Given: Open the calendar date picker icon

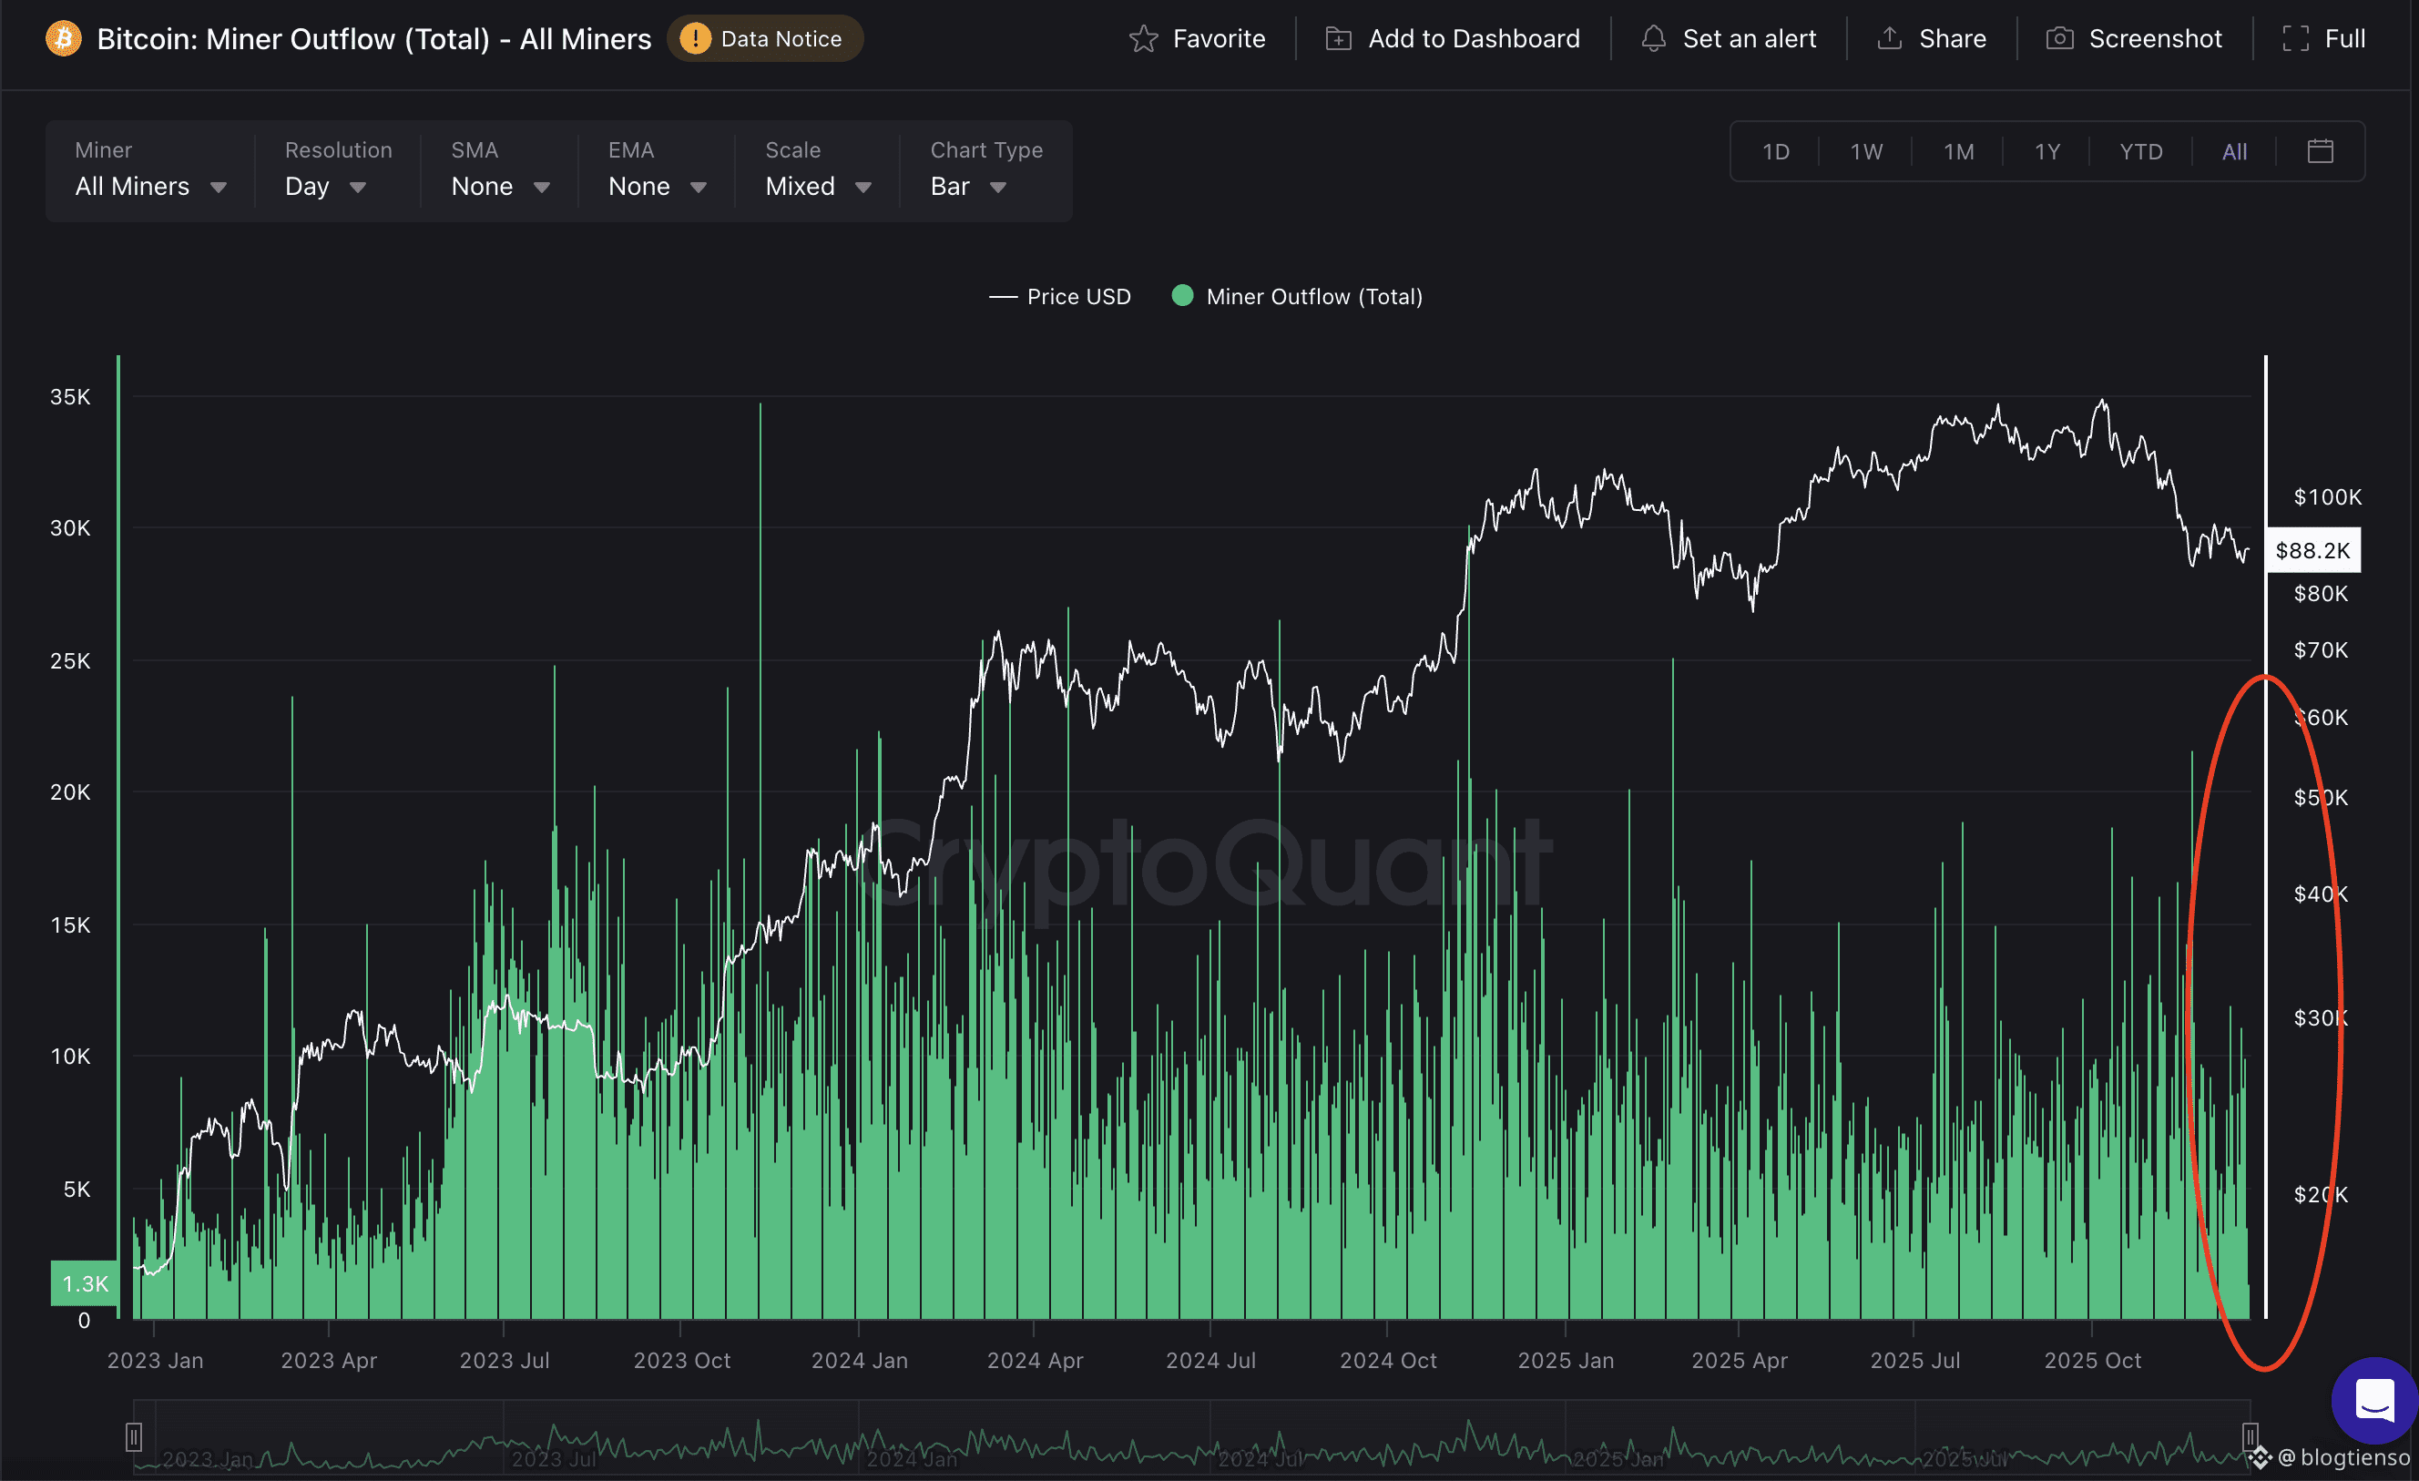Looking at the screenshot, I should [2320, 151].
